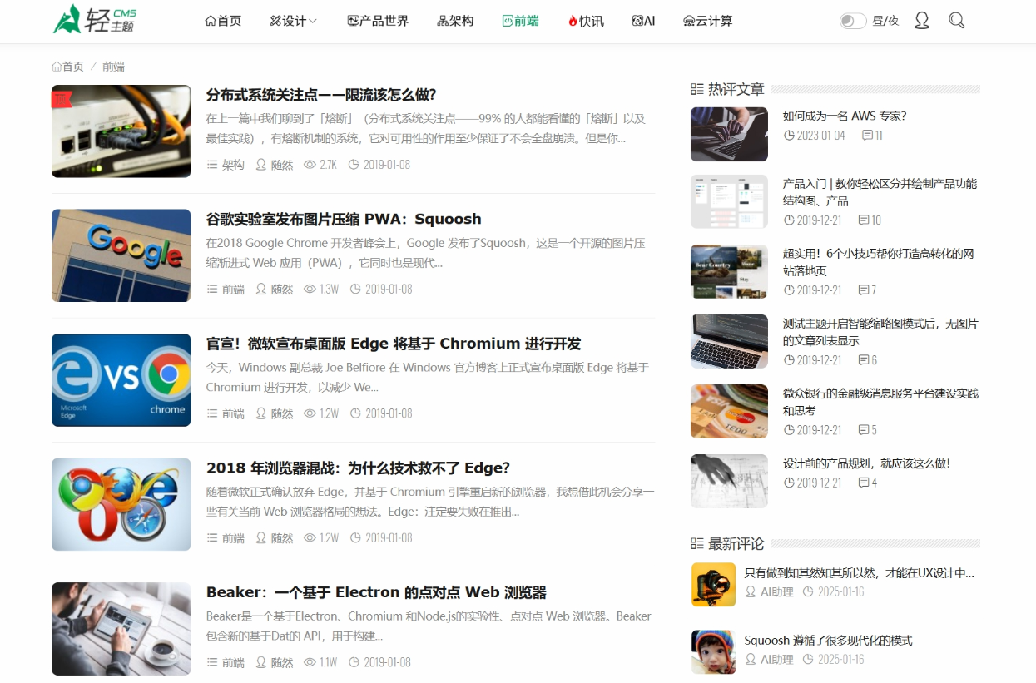Click the category list icon beside 架构 tag
This screenshot has height=683, width=1036.
click(x=212, y=164)
